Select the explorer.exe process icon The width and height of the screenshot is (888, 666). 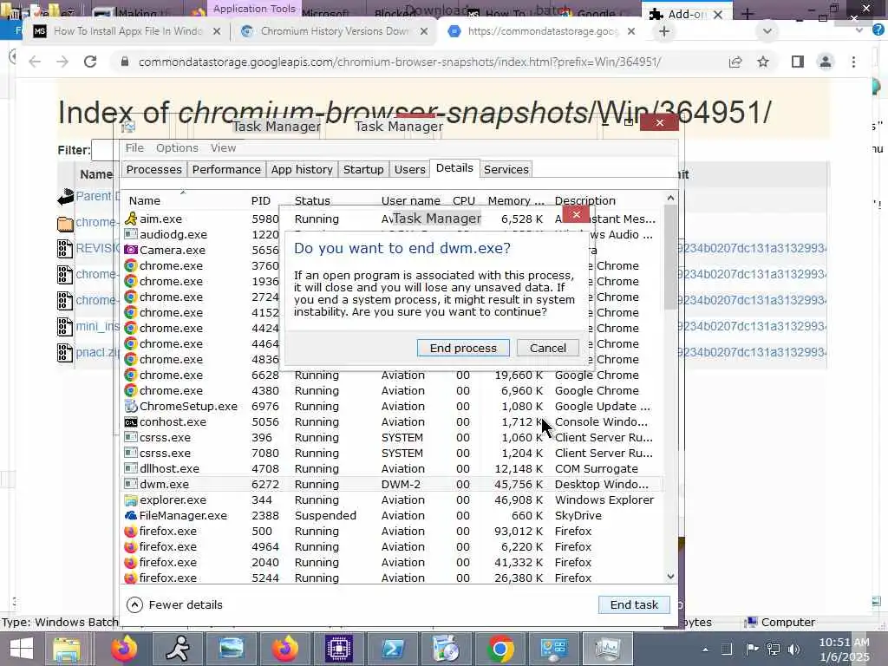(x=131, y=500)
